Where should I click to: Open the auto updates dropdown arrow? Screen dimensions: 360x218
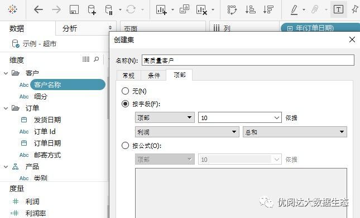pyautogui.click(x=120, y=10)
